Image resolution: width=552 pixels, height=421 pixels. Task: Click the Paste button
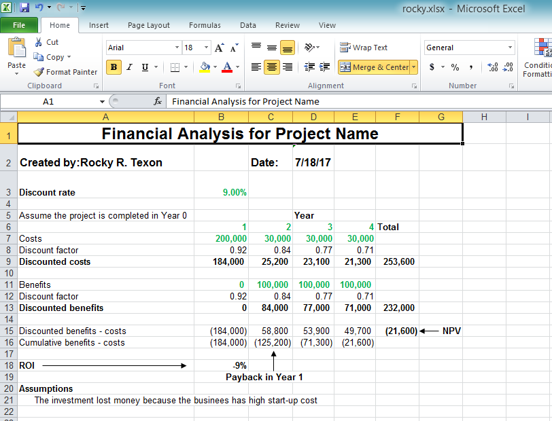pos(16,54)
